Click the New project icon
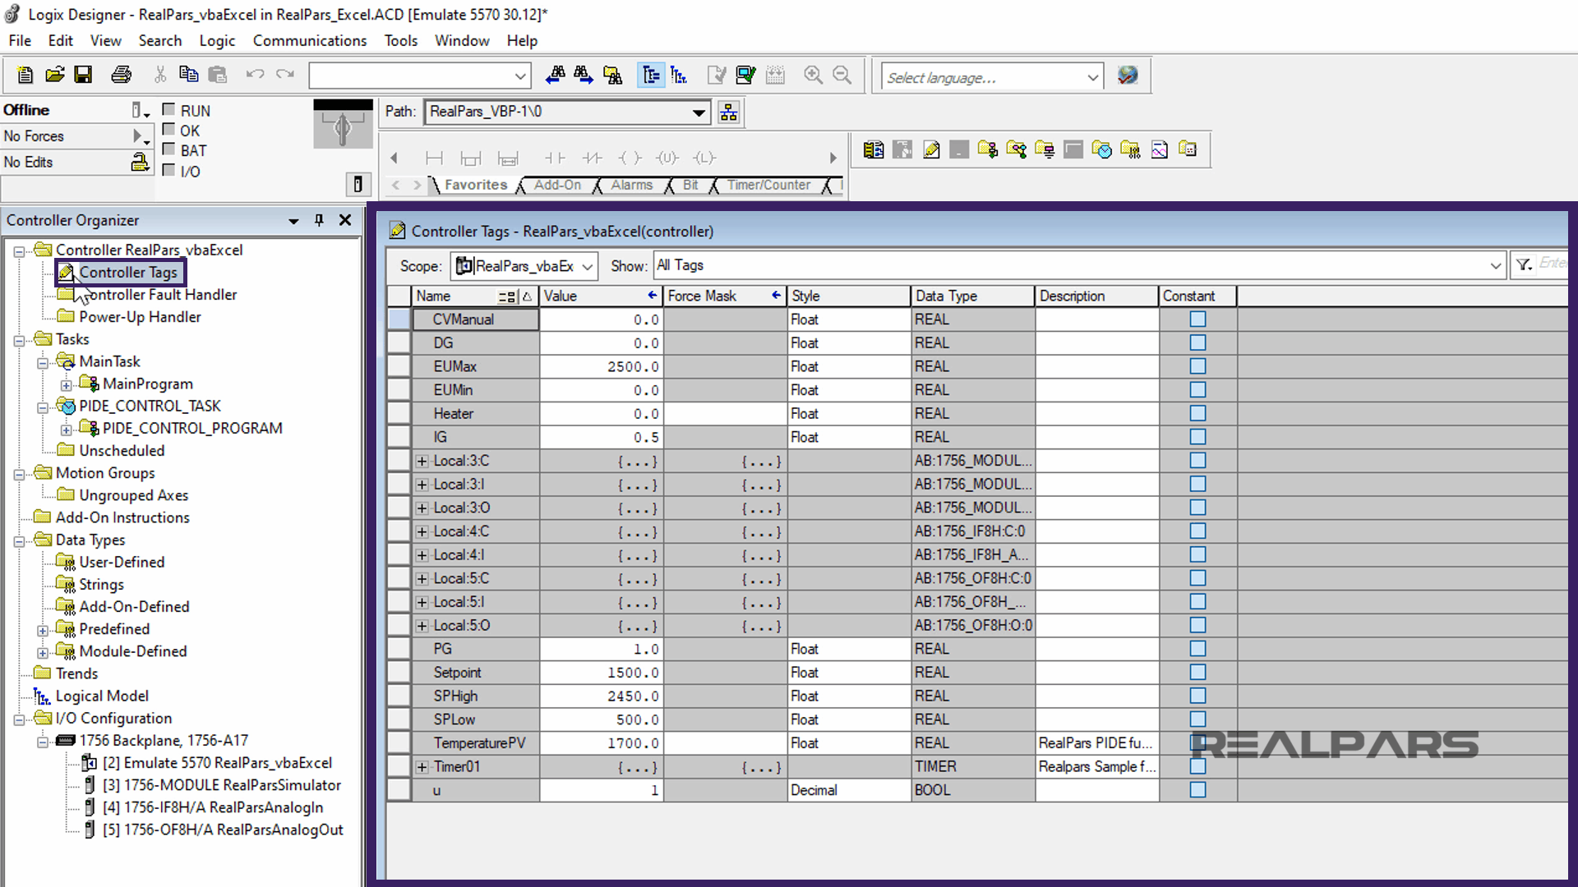1578x887 pixels. 25,76
